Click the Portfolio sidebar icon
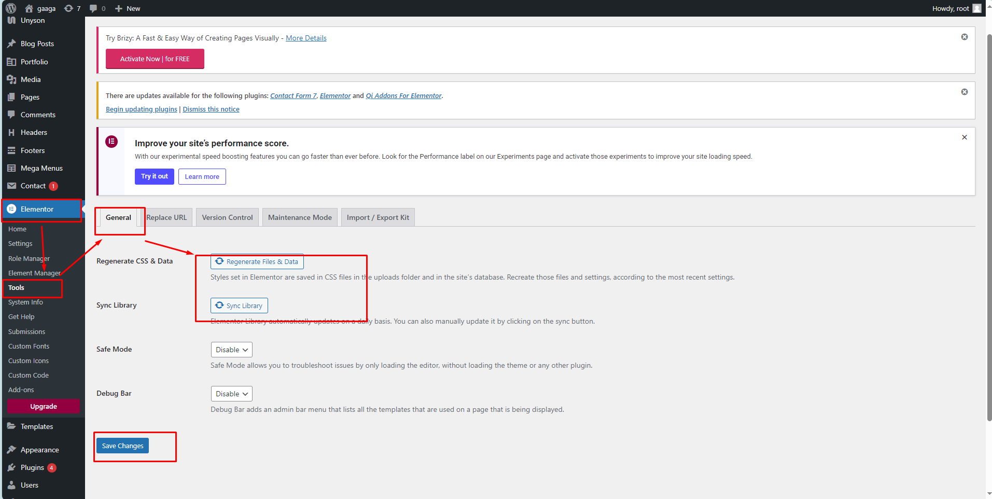The height and width of the screenshot is (499, 992). 11,62
